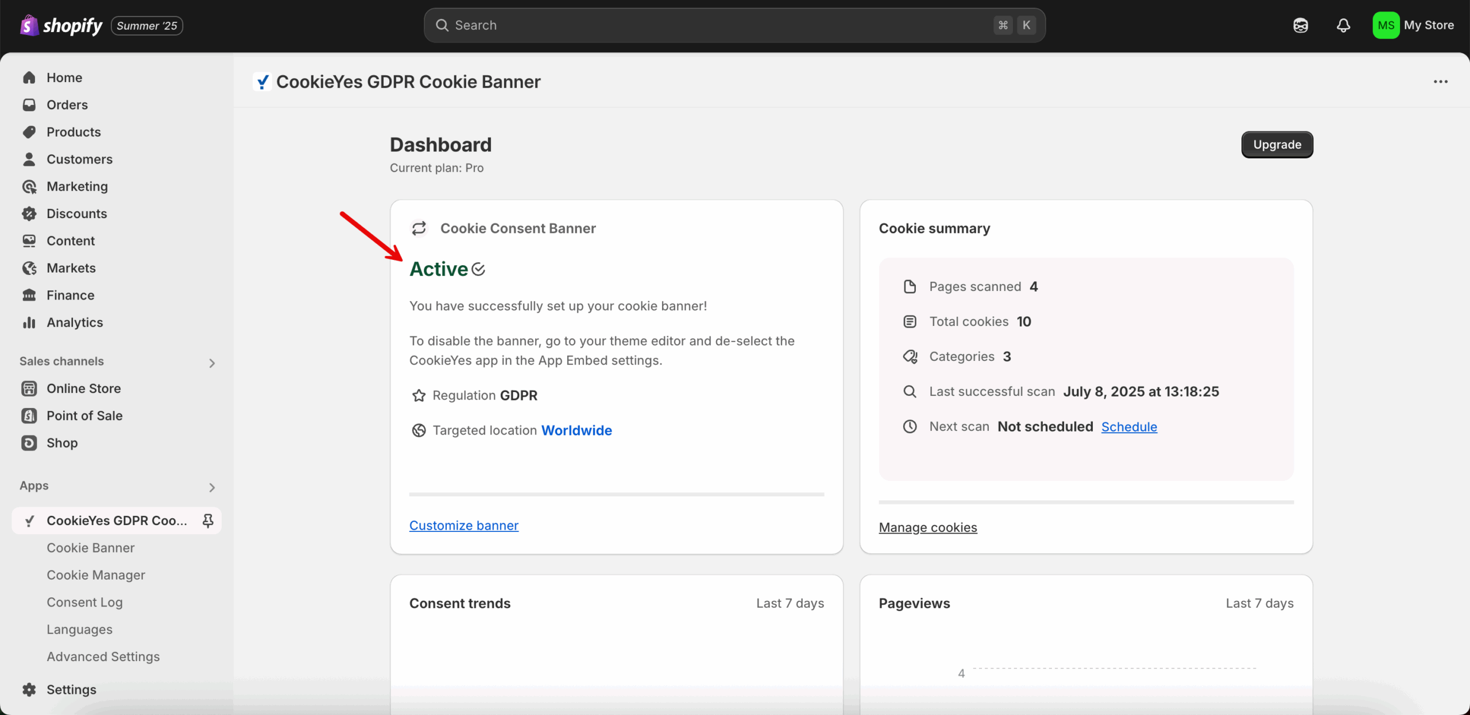Click the refresh icon beside Cookie Consent Banner

[419, 228]
